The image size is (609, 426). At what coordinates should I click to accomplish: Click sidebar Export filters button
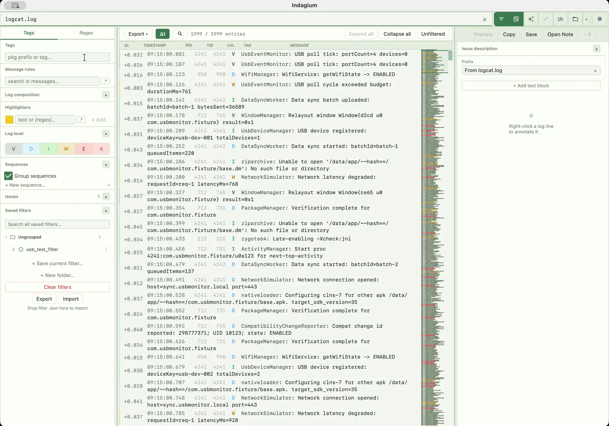pos(44,299)
